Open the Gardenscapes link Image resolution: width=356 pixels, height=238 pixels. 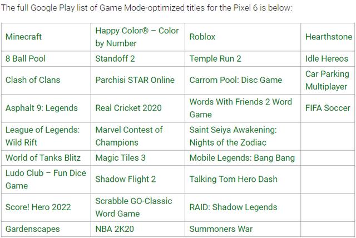click(x=32, y=229)
